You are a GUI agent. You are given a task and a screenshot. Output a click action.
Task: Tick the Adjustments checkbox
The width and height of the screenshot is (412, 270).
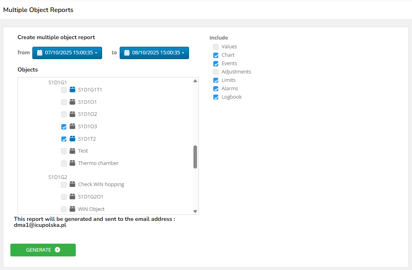click(x=216, y=72)
